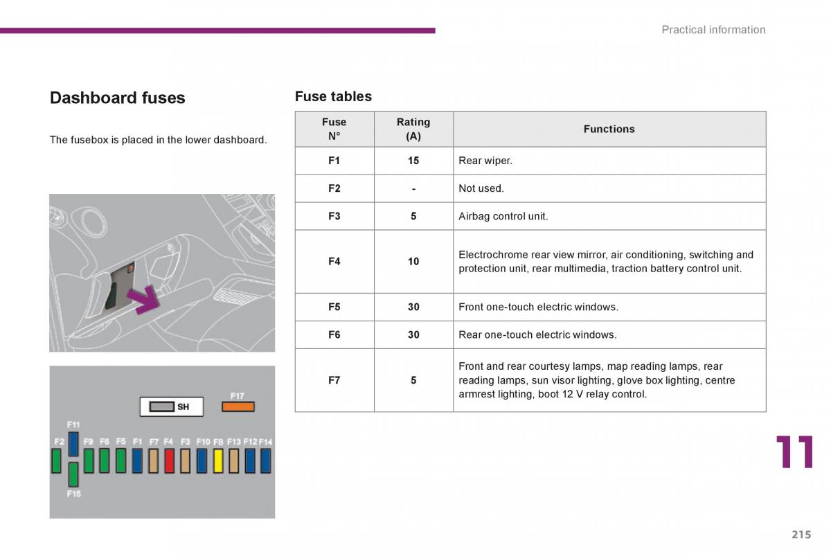Click the 'Rating (A)' column header

point(413,129)
